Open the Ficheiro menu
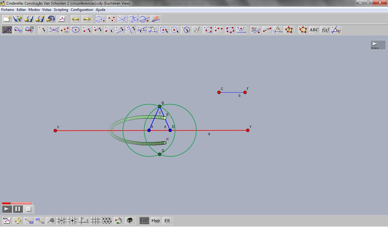 pos(8,10)
